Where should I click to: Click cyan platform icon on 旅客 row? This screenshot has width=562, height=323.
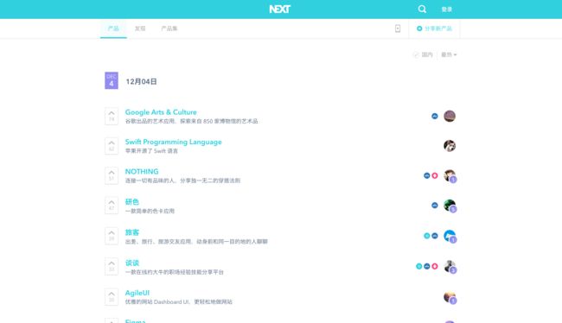(426, 236)
